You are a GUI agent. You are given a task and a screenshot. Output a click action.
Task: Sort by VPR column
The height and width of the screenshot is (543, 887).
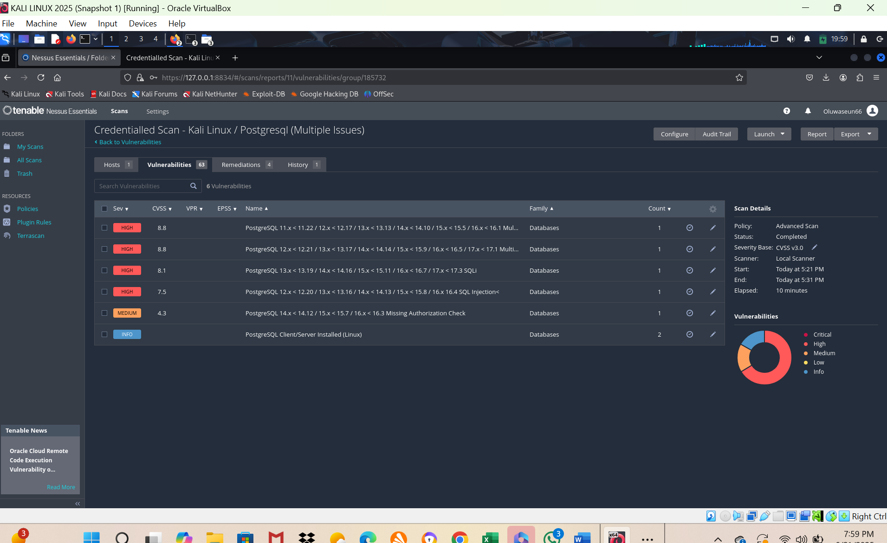tap(194, 209)
